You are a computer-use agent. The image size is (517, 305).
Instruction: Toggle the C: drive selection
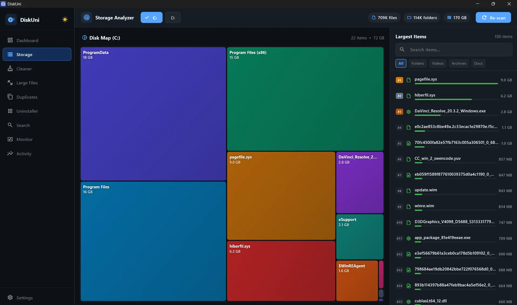click(152, 18)
